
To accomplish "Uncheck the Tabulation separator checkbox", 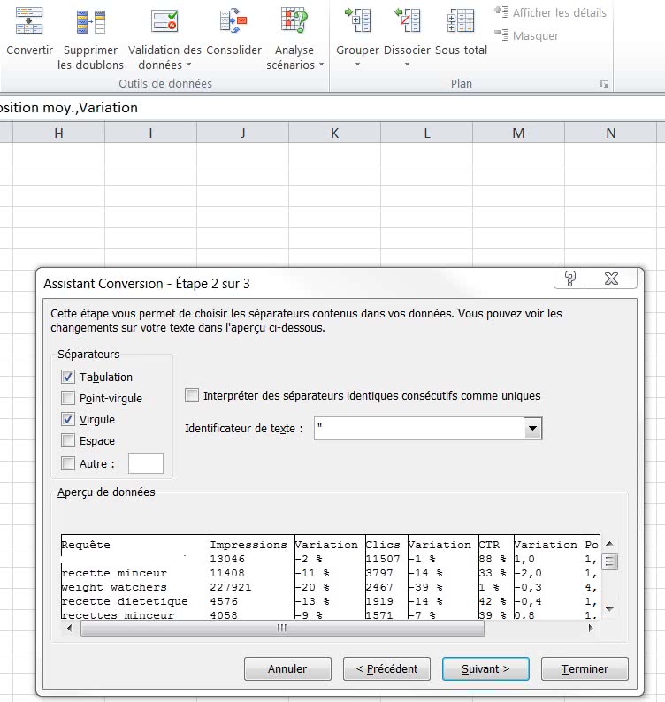I will point(68,377).
